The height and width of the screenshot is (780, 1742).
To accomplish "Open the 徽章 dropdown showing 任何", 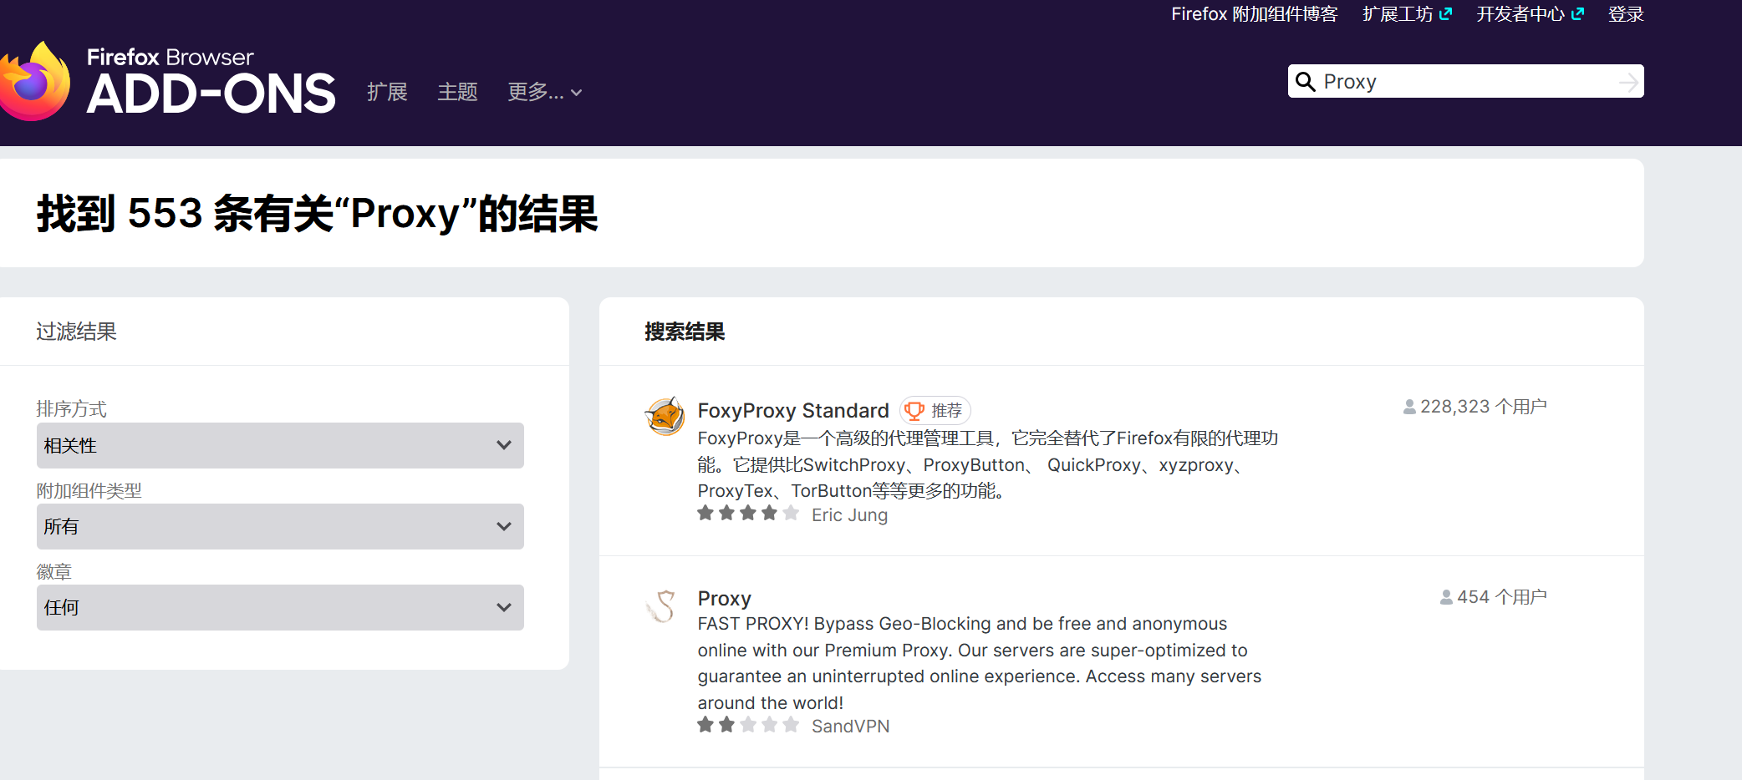I will coord(280,607).
